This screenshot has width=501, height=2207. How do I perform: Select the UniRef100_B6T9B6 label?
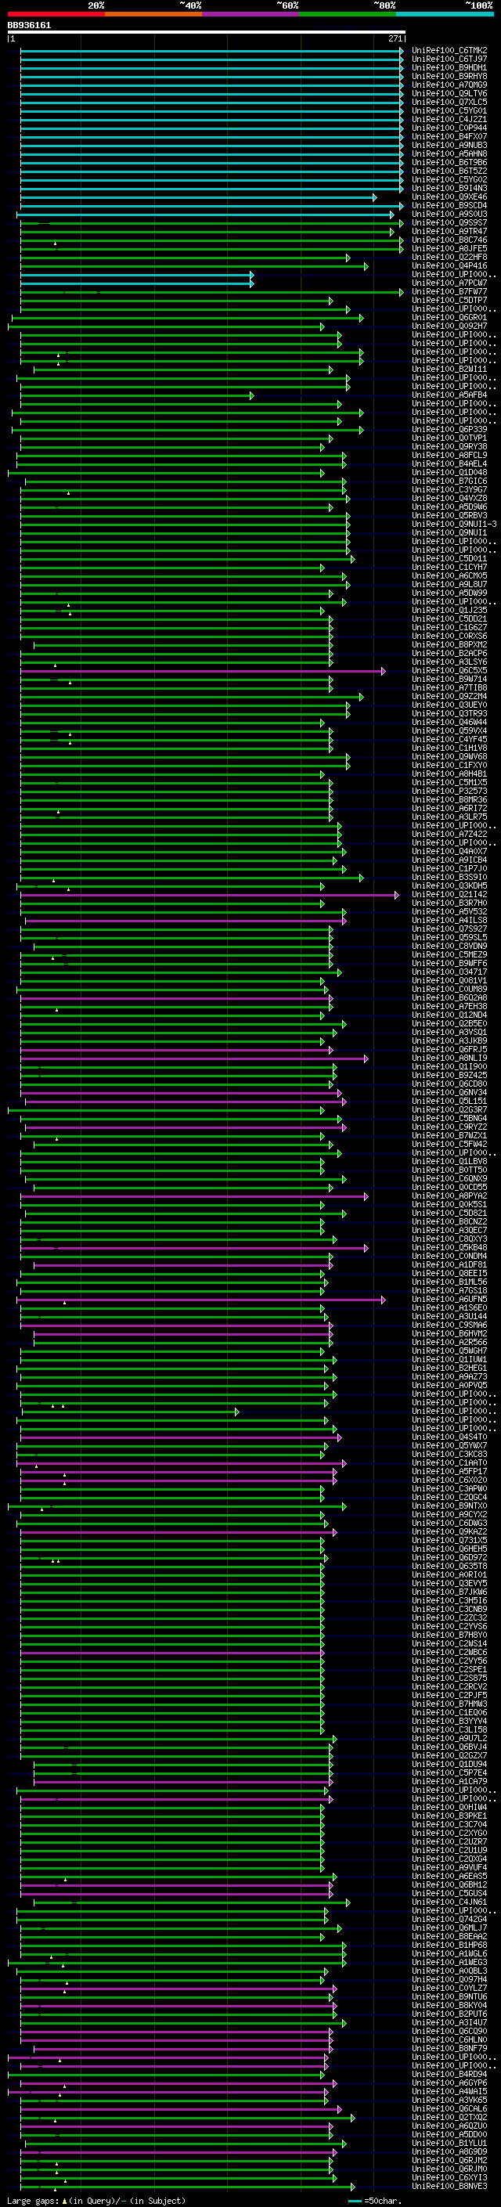click(x=449, y=163)
